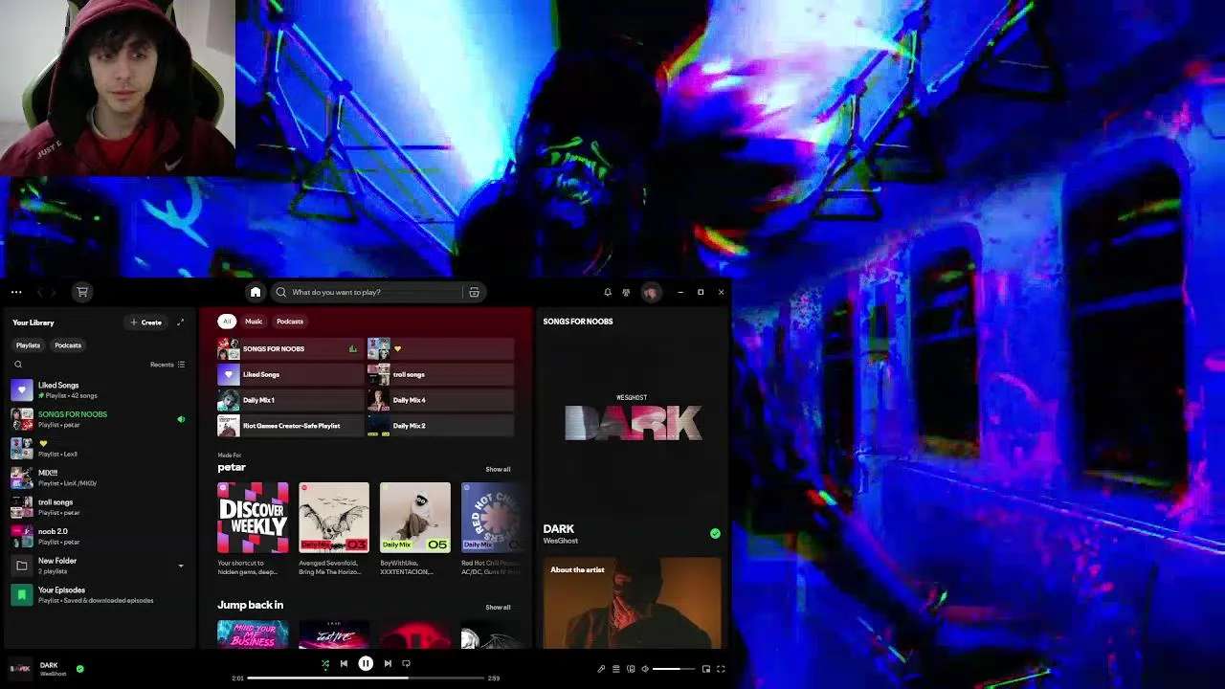Open the About the artist card
The width and height of the screenshot is (1225, 689).
632,603
